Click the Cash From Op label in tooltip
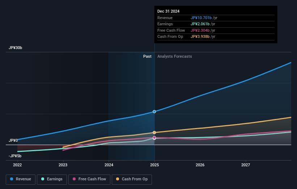Screen dimensions: 297x189 click(x=170, y=37)
